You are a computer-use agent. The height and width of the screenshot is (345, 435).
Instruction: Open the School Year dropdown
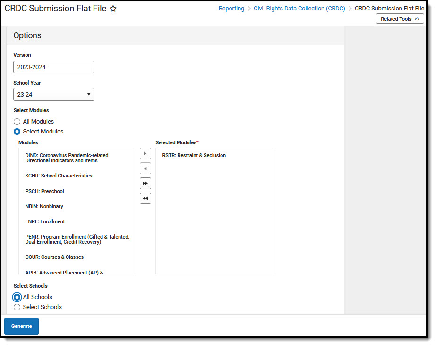tap(54, 95)
